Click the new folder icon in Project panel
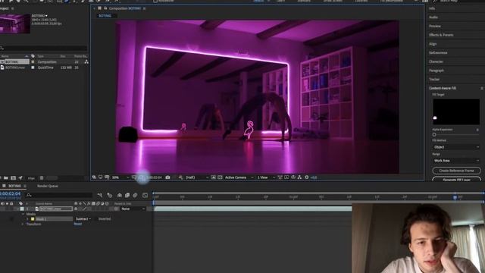 6,178
